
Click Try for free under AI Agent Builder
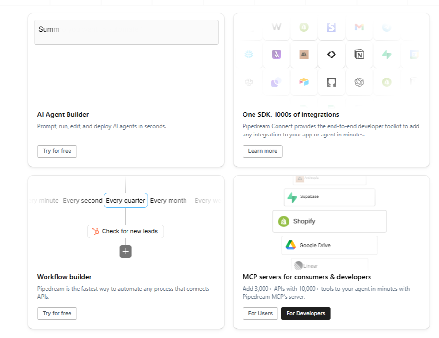coord(57,151)
